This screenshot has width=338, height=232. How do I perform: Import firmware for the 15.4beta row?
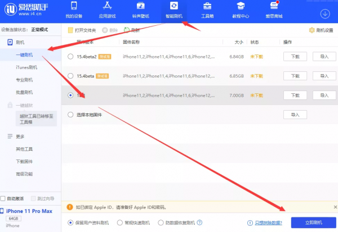(x=324, y=76)
